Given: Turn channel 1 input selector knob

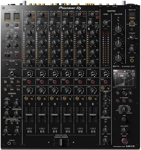Looking at the screenshot, I should (29, 15).
